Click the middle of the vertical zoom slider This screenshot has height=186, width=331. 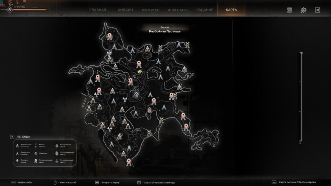coord(301,97)
